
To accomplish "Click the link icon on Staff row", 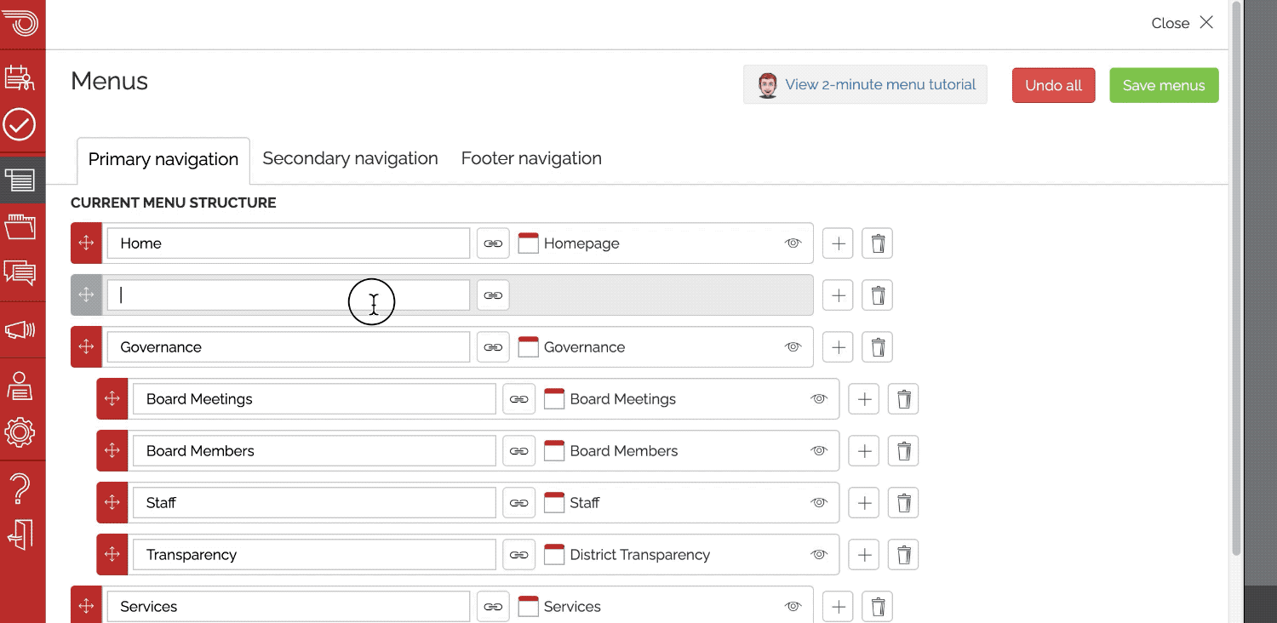I will [519, 503].
